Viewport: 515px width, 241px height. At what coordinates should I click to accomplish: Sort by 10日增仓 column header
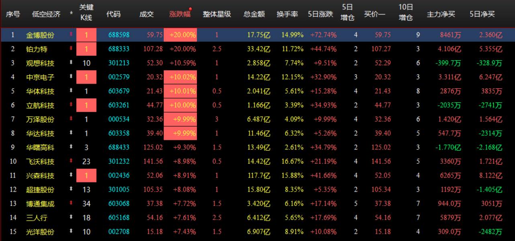[x=406, y=12]
